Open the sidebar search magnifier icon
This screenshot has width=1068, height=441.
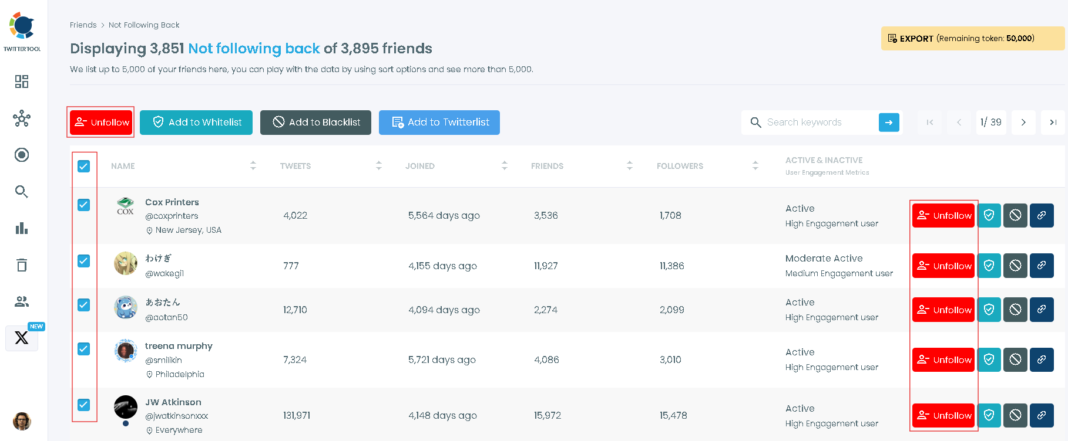pyautogui.click(x=22, y=192)
